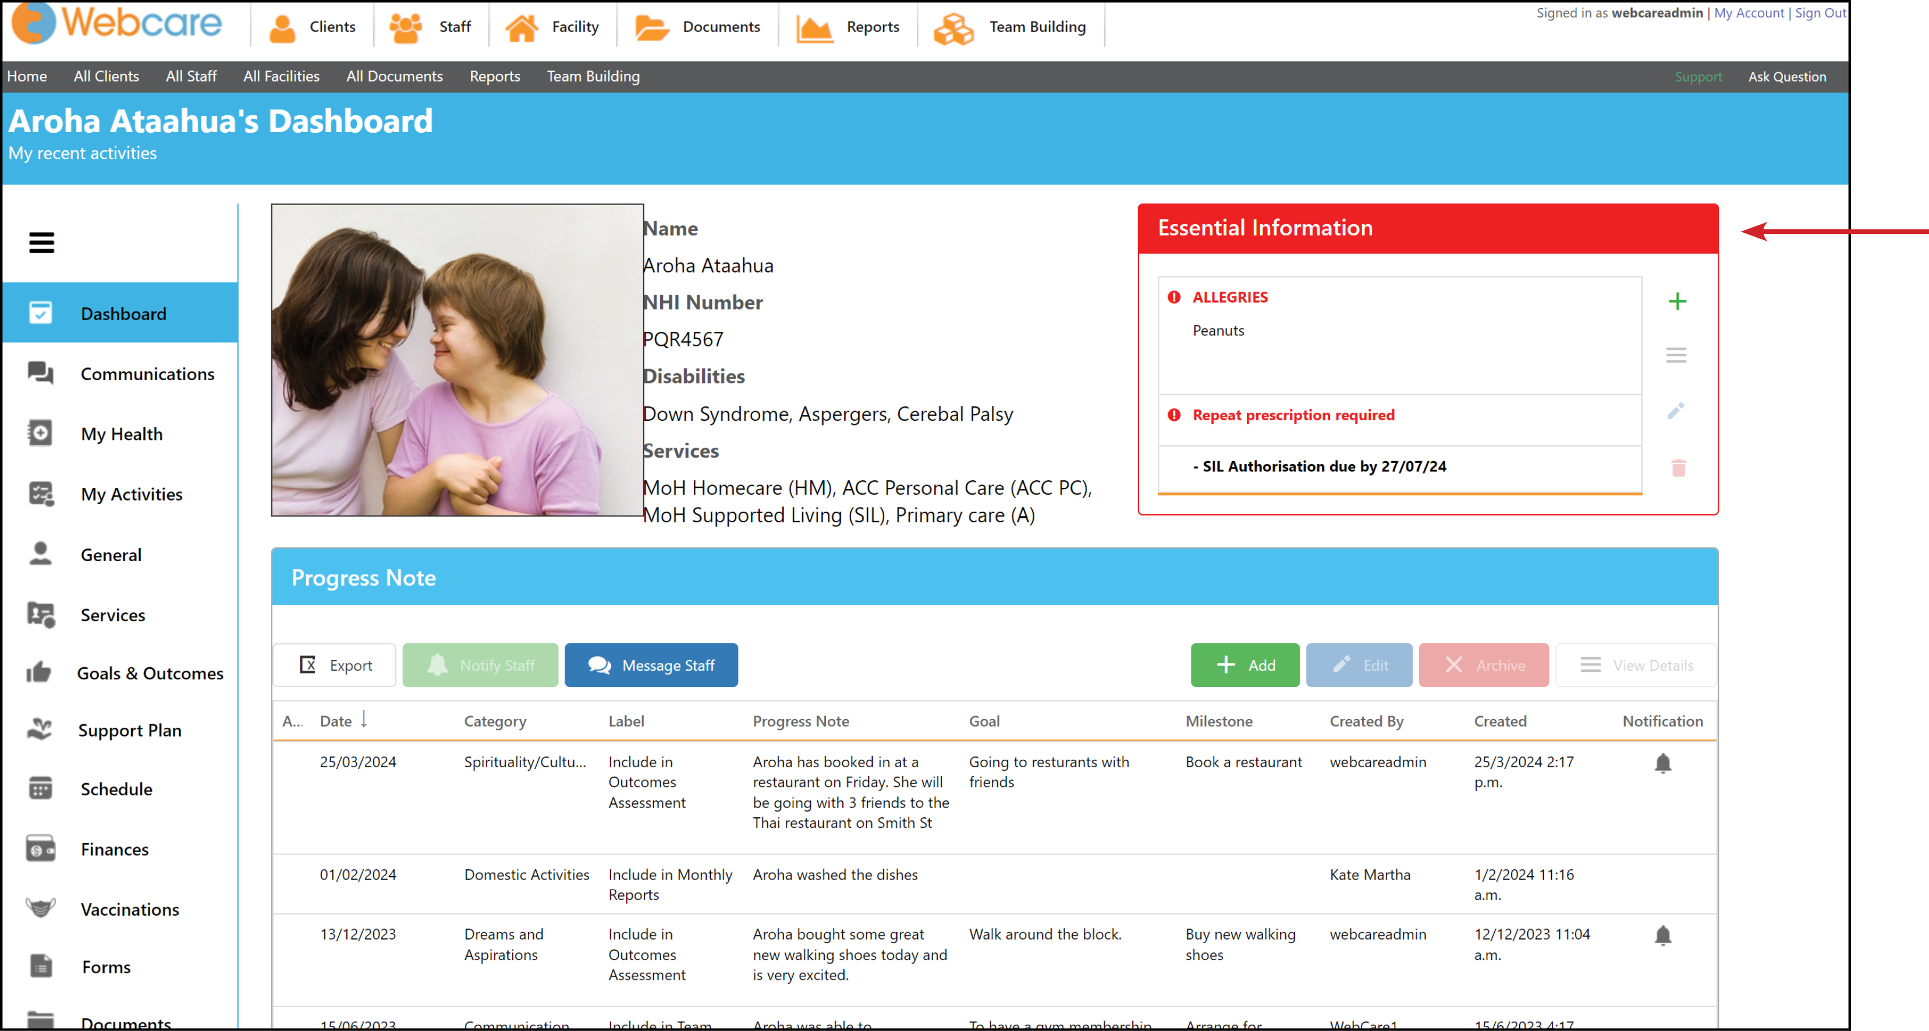Toggle notification bell on the 25/03/2024 note
The height and width of the screenshot is (1031, 1929).
coord(1664,762)
